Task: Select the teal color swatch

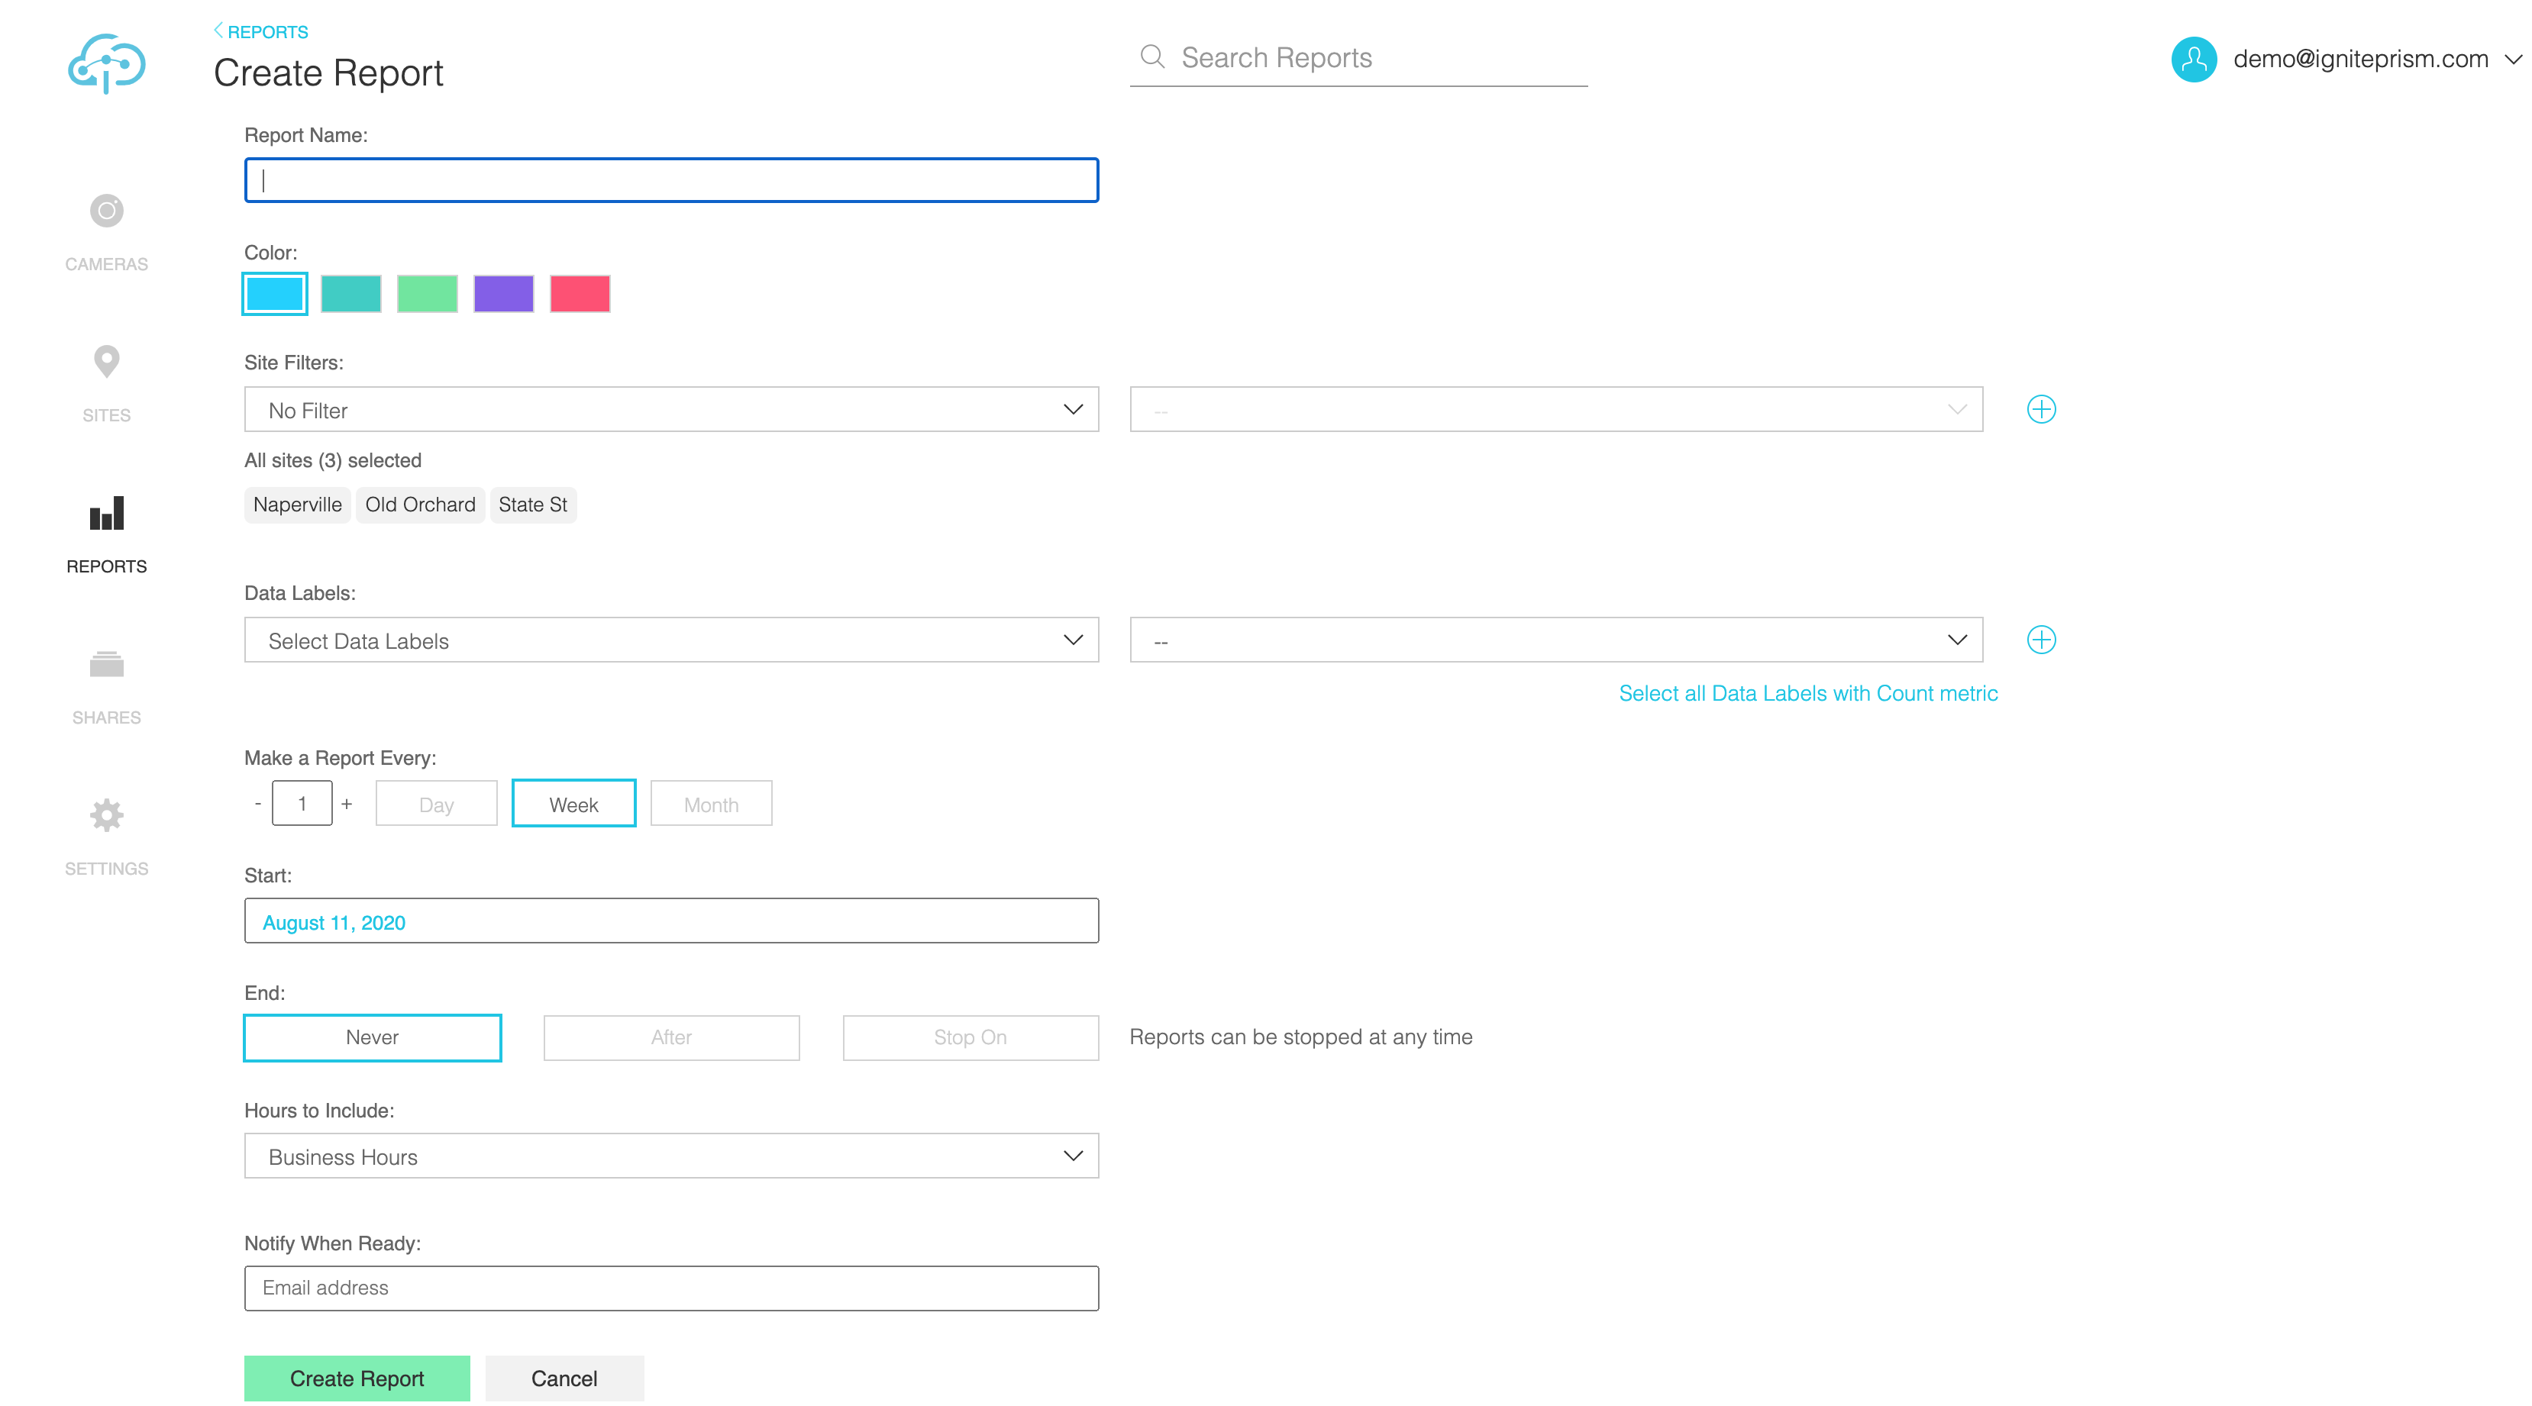Action: tap(351, 294)
